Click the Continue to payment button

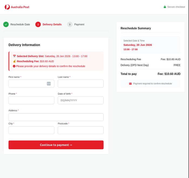[56, 145]
